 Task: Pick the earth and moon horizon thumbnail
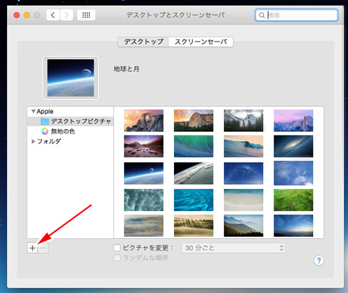[x=143, y=173]
